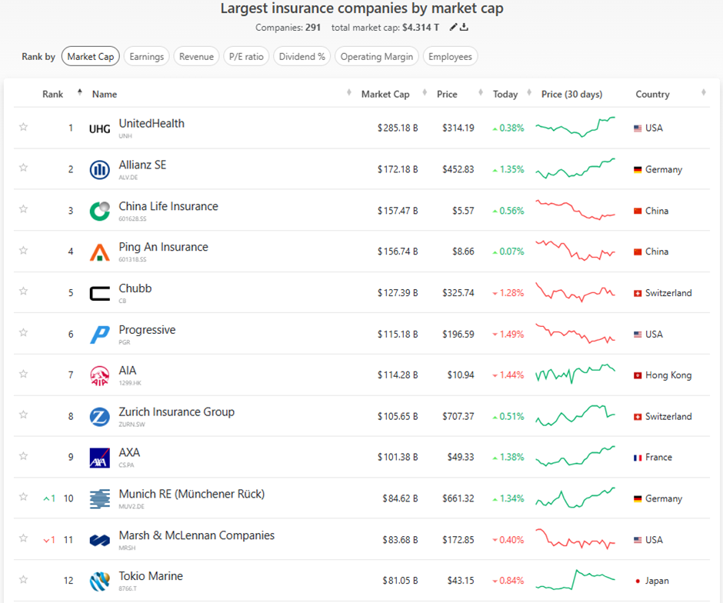Click the AIA 30-day price chart
Image resolution: width=723 pixels, height=603 pixels.
(x=575, y=375)
